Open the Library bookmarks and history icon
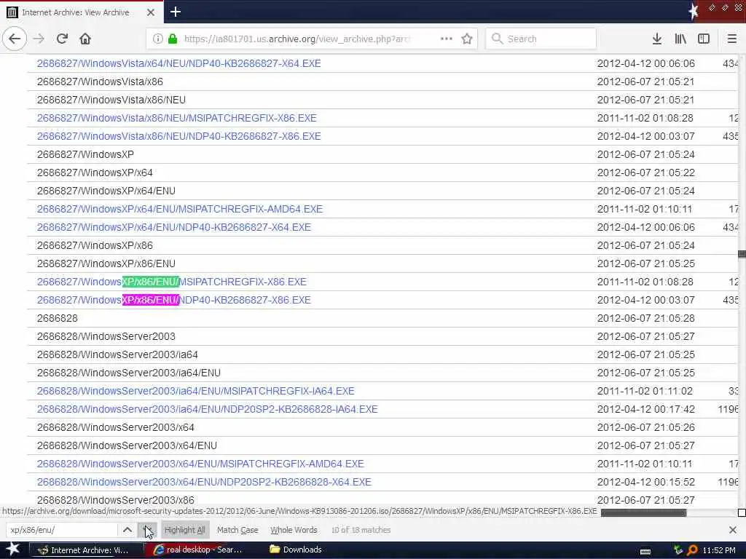The height and width of the screenshot is (559, 746). click(x=680, y=39)
